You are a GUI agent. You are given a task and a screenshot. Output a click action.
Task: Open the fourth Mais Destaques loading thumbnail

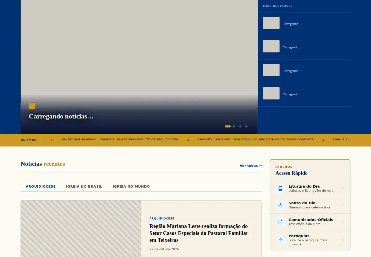271,93
